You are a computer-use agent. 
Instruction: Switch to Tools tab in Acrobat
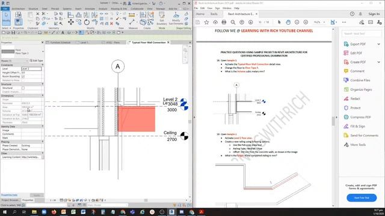214,14
